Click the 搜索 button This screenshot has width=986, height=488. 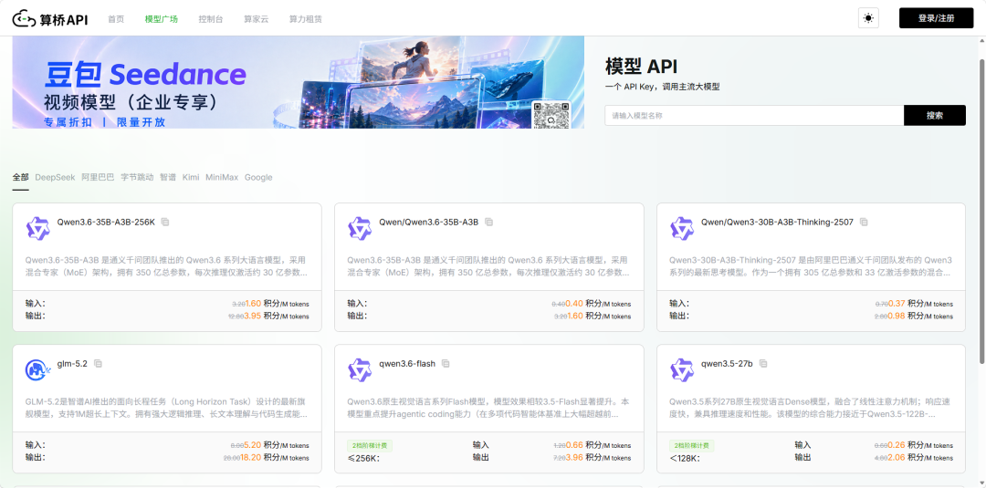[935, 116]
